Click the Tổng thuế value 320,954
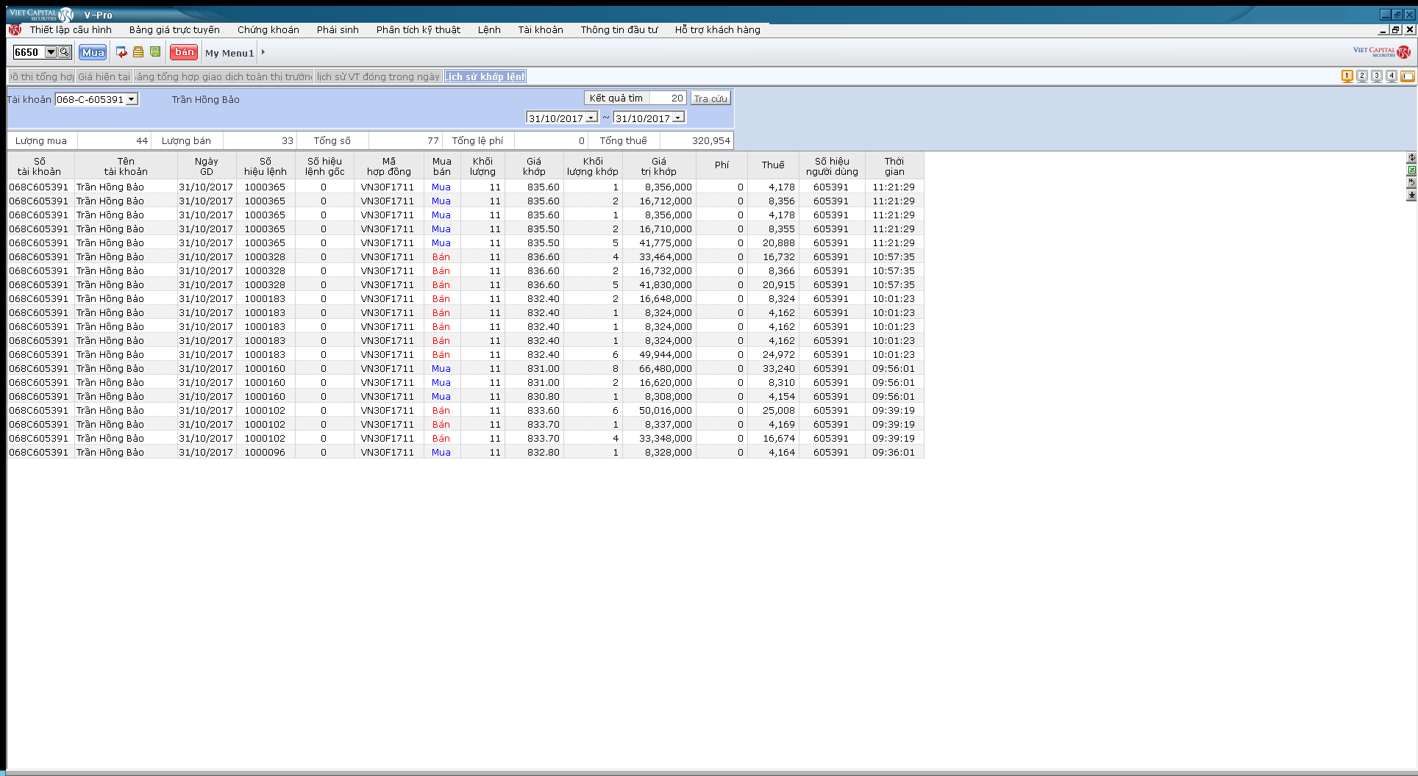The height and width of the screenshot is (776, 1418). 696,140
